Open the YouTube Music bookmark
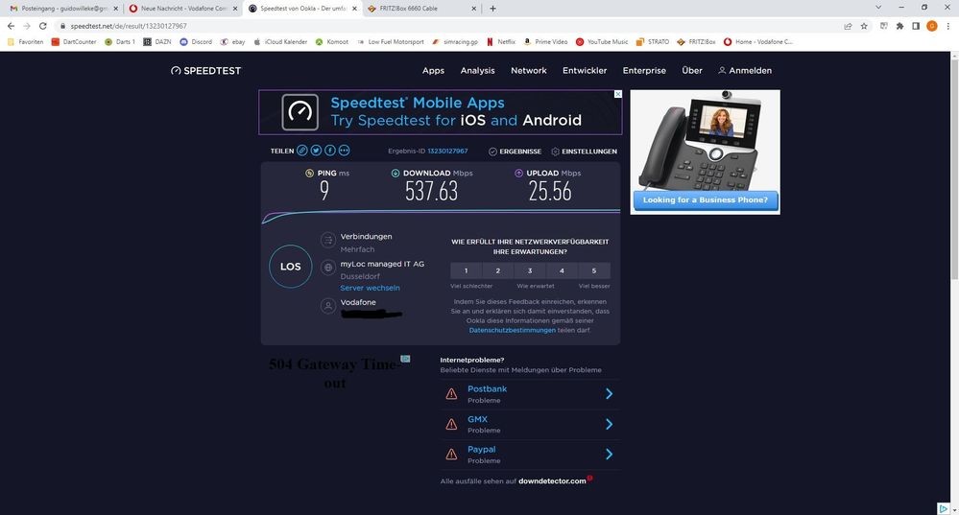 tap(602, 41)
